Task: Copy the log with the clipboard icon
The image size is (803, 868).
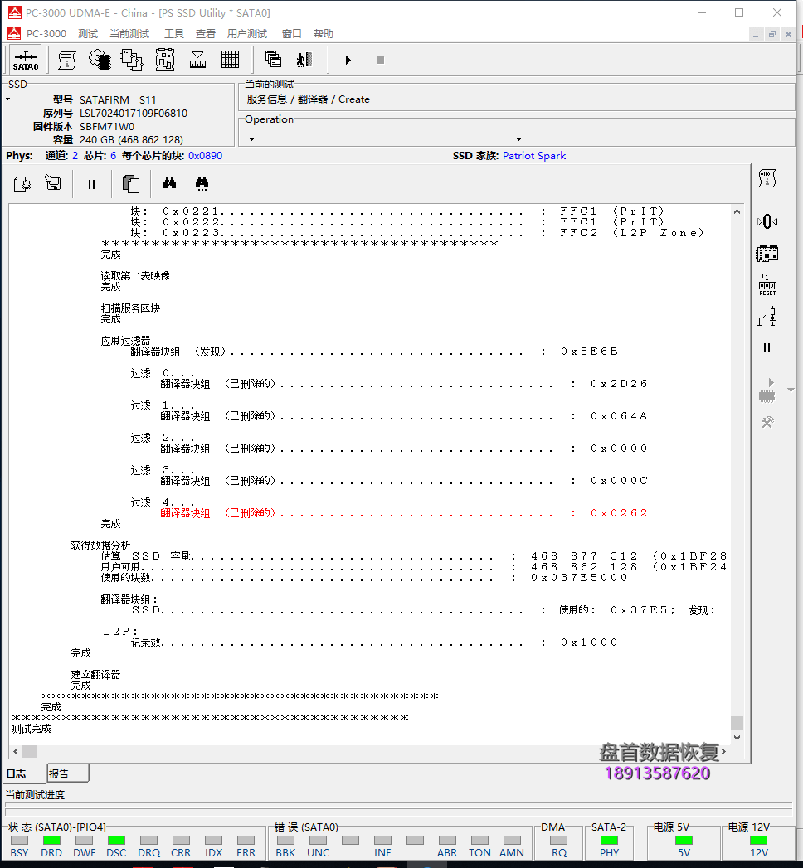Action: pyautogui.click(x=131, y=184)
